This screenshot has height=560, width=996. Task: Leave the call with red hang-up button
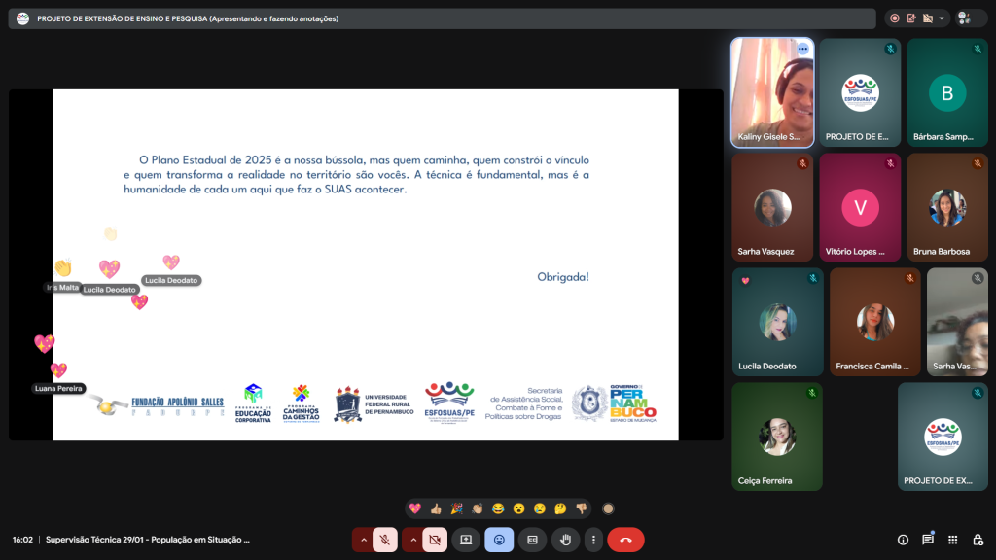[625, 540]
